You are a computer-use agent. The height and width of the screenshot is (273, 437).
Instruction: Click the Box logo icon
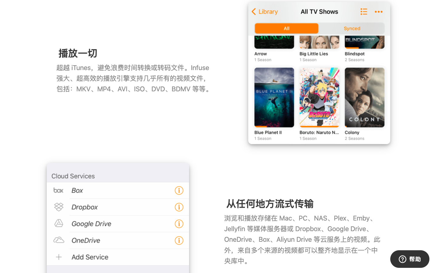[x=58, y=190]
